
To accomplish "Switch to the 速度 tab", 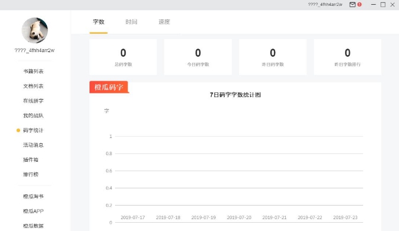I will pos(164,22).
